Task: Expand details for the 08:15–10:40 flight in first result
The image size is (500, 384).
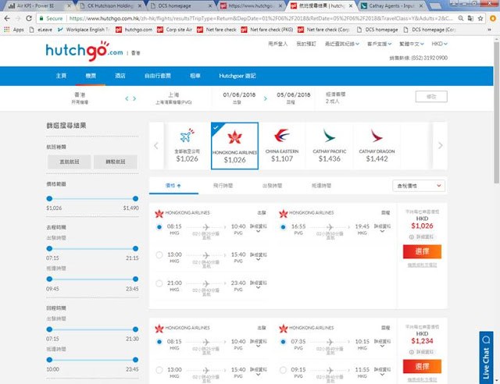Action: pyautogui.click(x=259, y=228)
